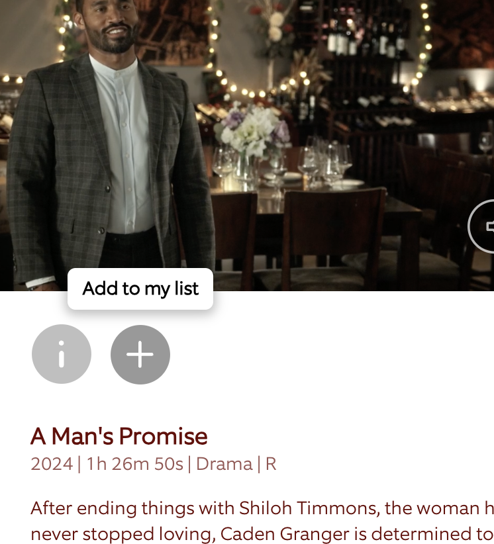Click the blank area right of the plus button
Screen dimensions: 494x544
330,354
